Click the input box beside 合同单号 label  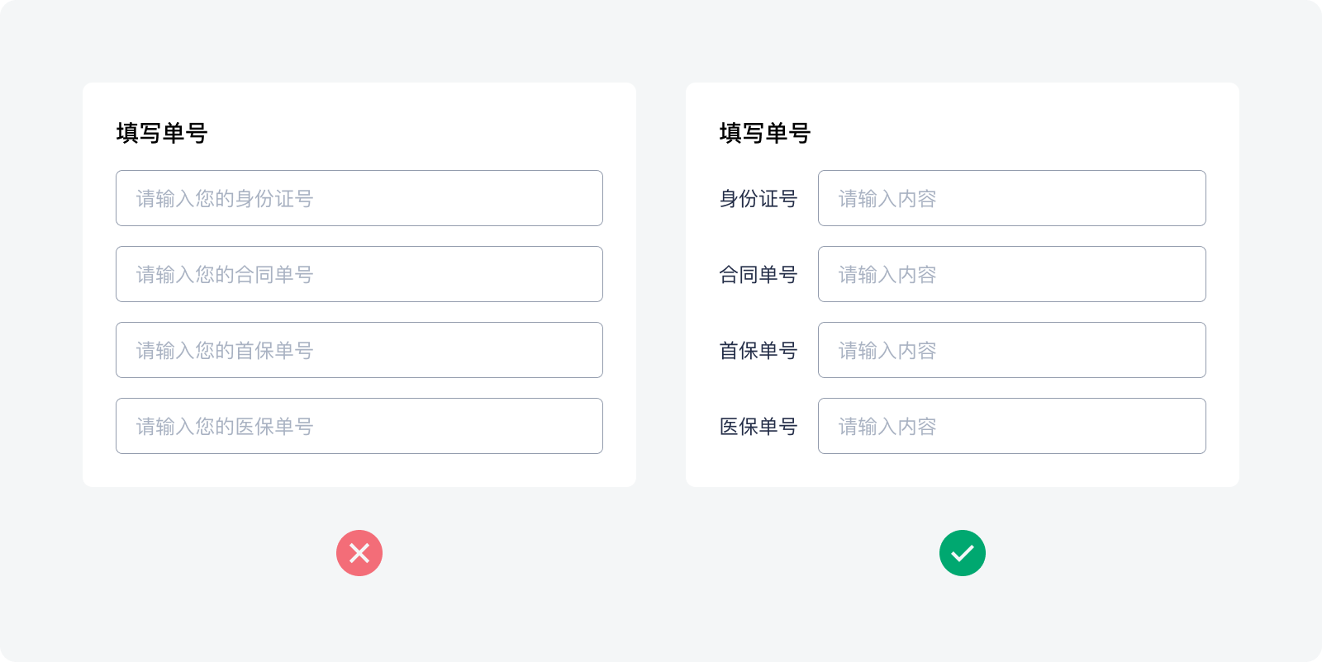tap(1012, 274)
